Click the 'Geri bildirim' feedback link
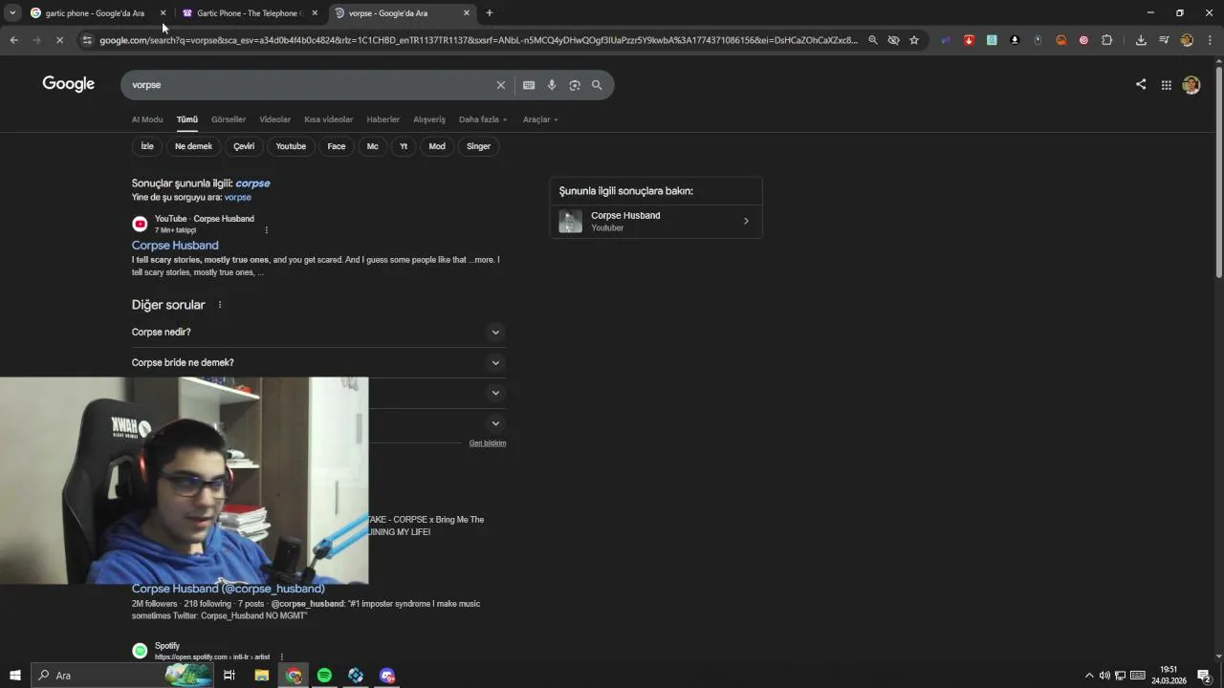This screenshot has width=1224, height=688. 488,443
